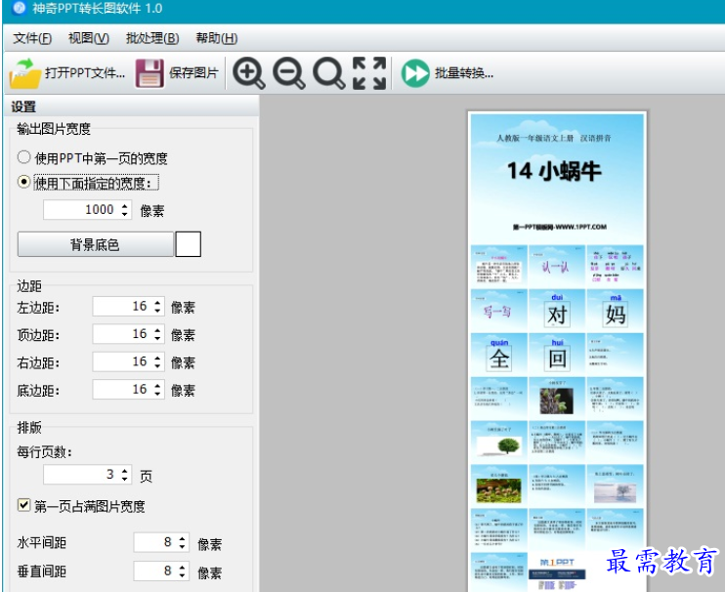The width and height of the screenshot is (725, 592).
Task: Increase the 右边距 spinner value
Action: pyautogui.click(x=157, y=358)
